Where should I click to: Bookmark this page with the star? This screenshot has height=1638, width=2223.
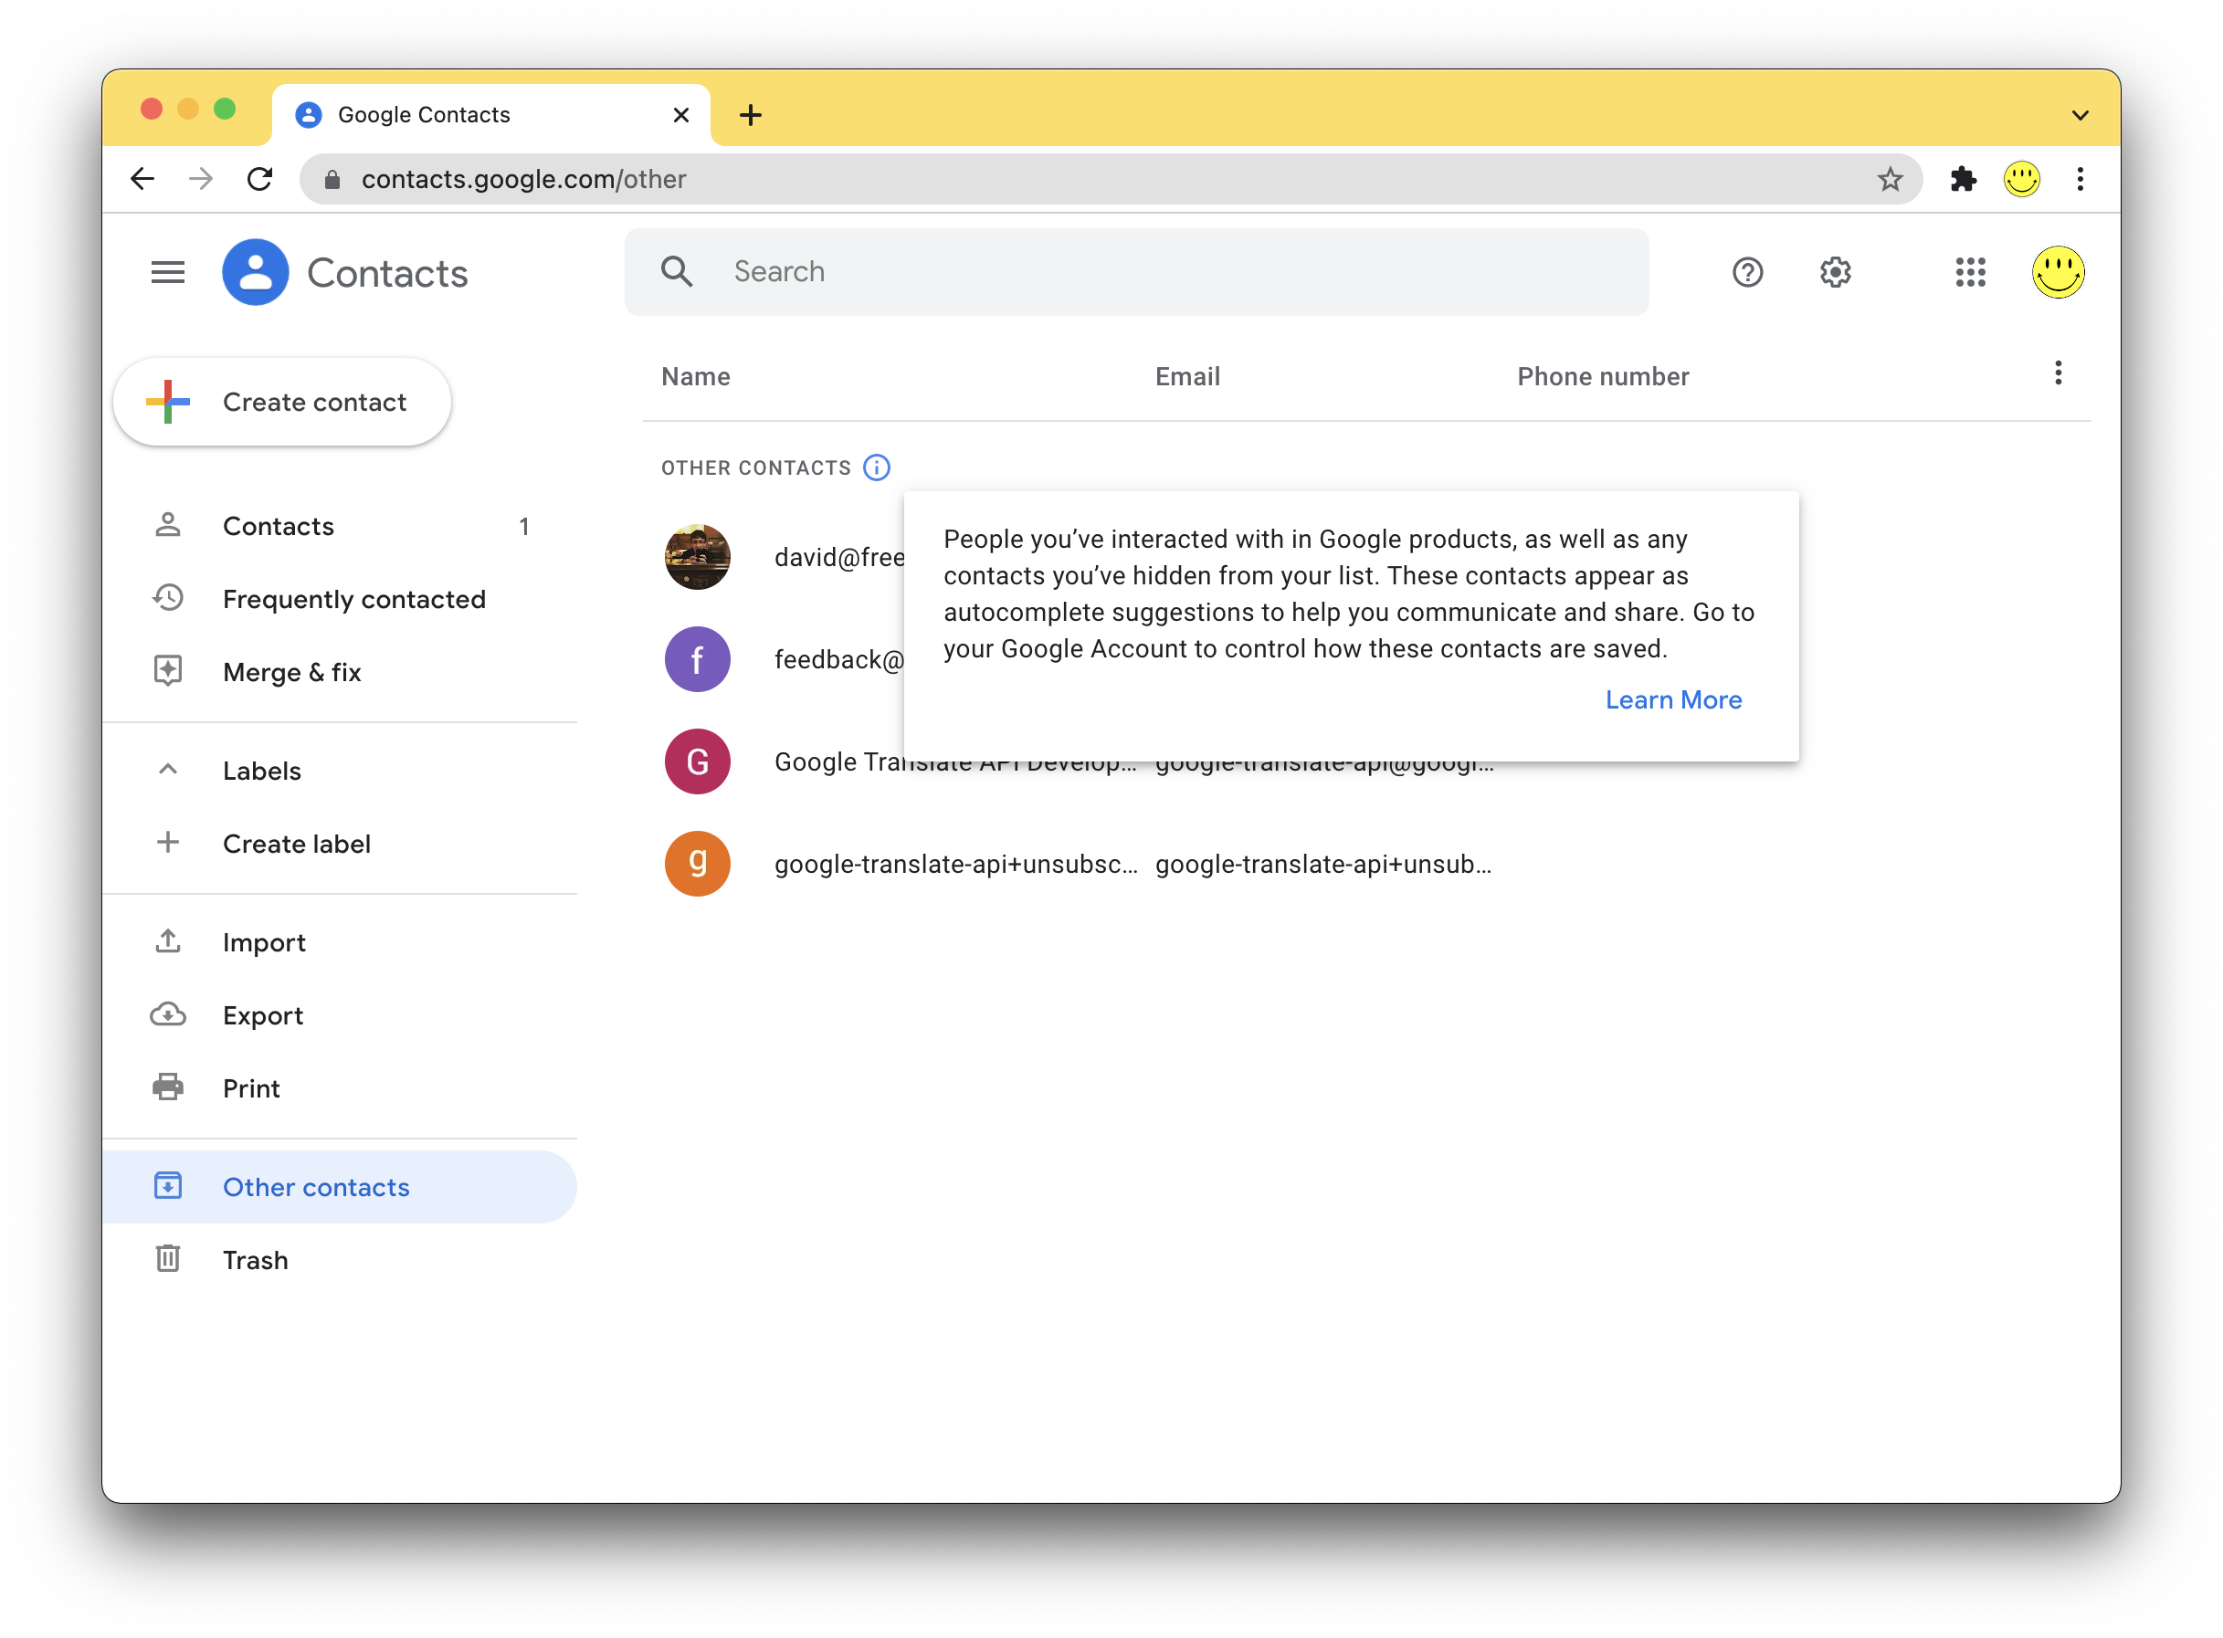pos(1889,178)
